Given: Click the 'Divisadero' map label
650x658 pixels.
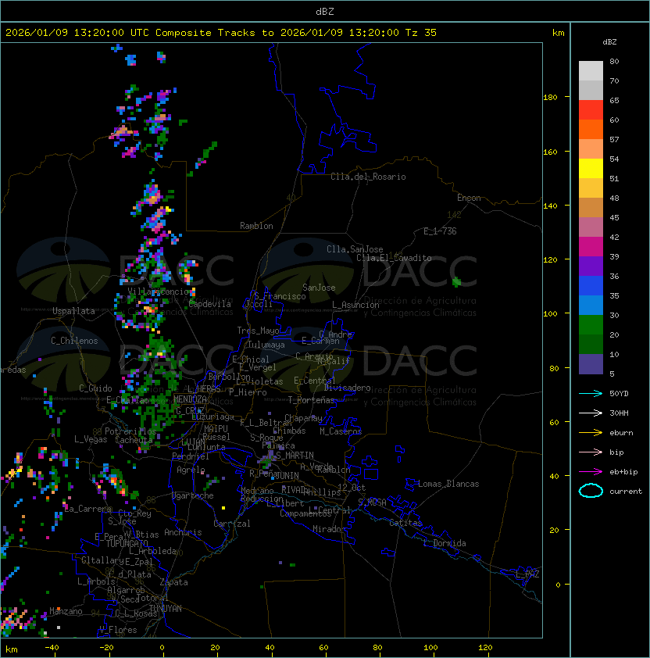Looking at the screenshot, I should [347, 388].
